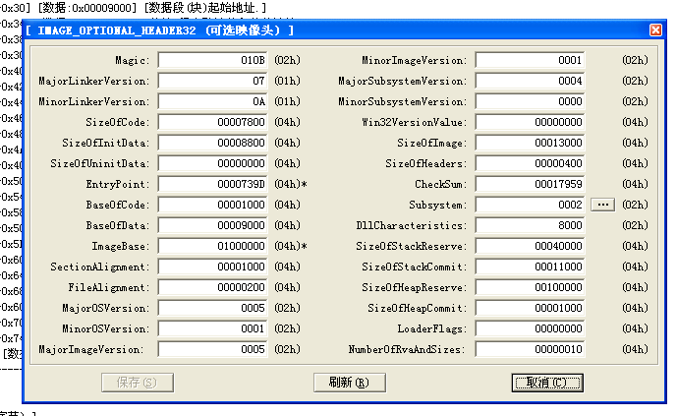
Task: Focus the SizeOfStackReserve field
Action: click(531, 246)
